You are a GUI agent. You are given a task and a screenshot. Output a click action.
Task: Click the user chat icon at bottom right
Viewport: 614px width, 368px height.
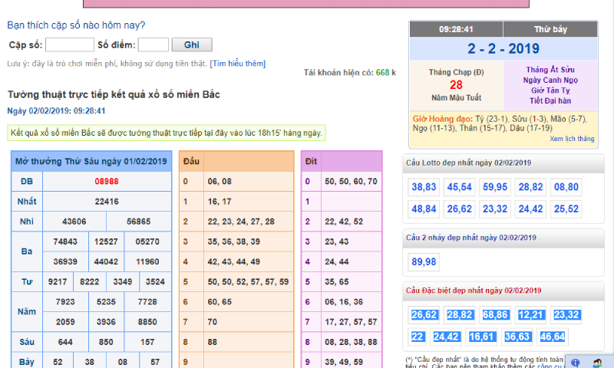(x=596, y=362)
